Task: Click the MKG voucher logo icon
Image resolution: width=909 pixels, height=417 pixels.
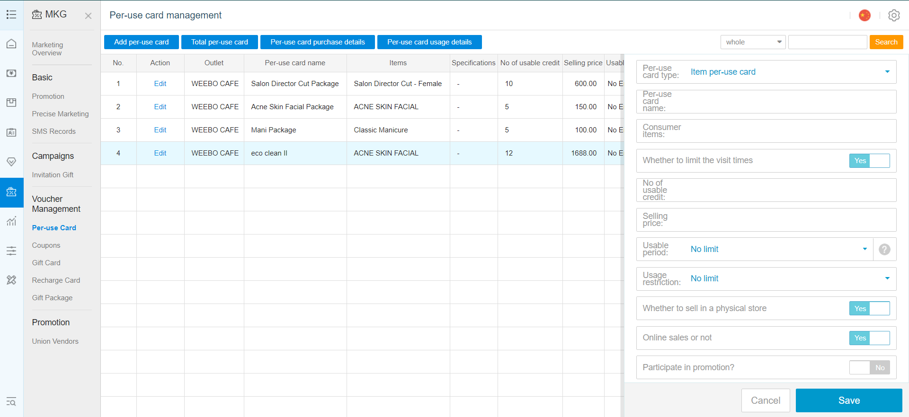Action: point(37,15)
